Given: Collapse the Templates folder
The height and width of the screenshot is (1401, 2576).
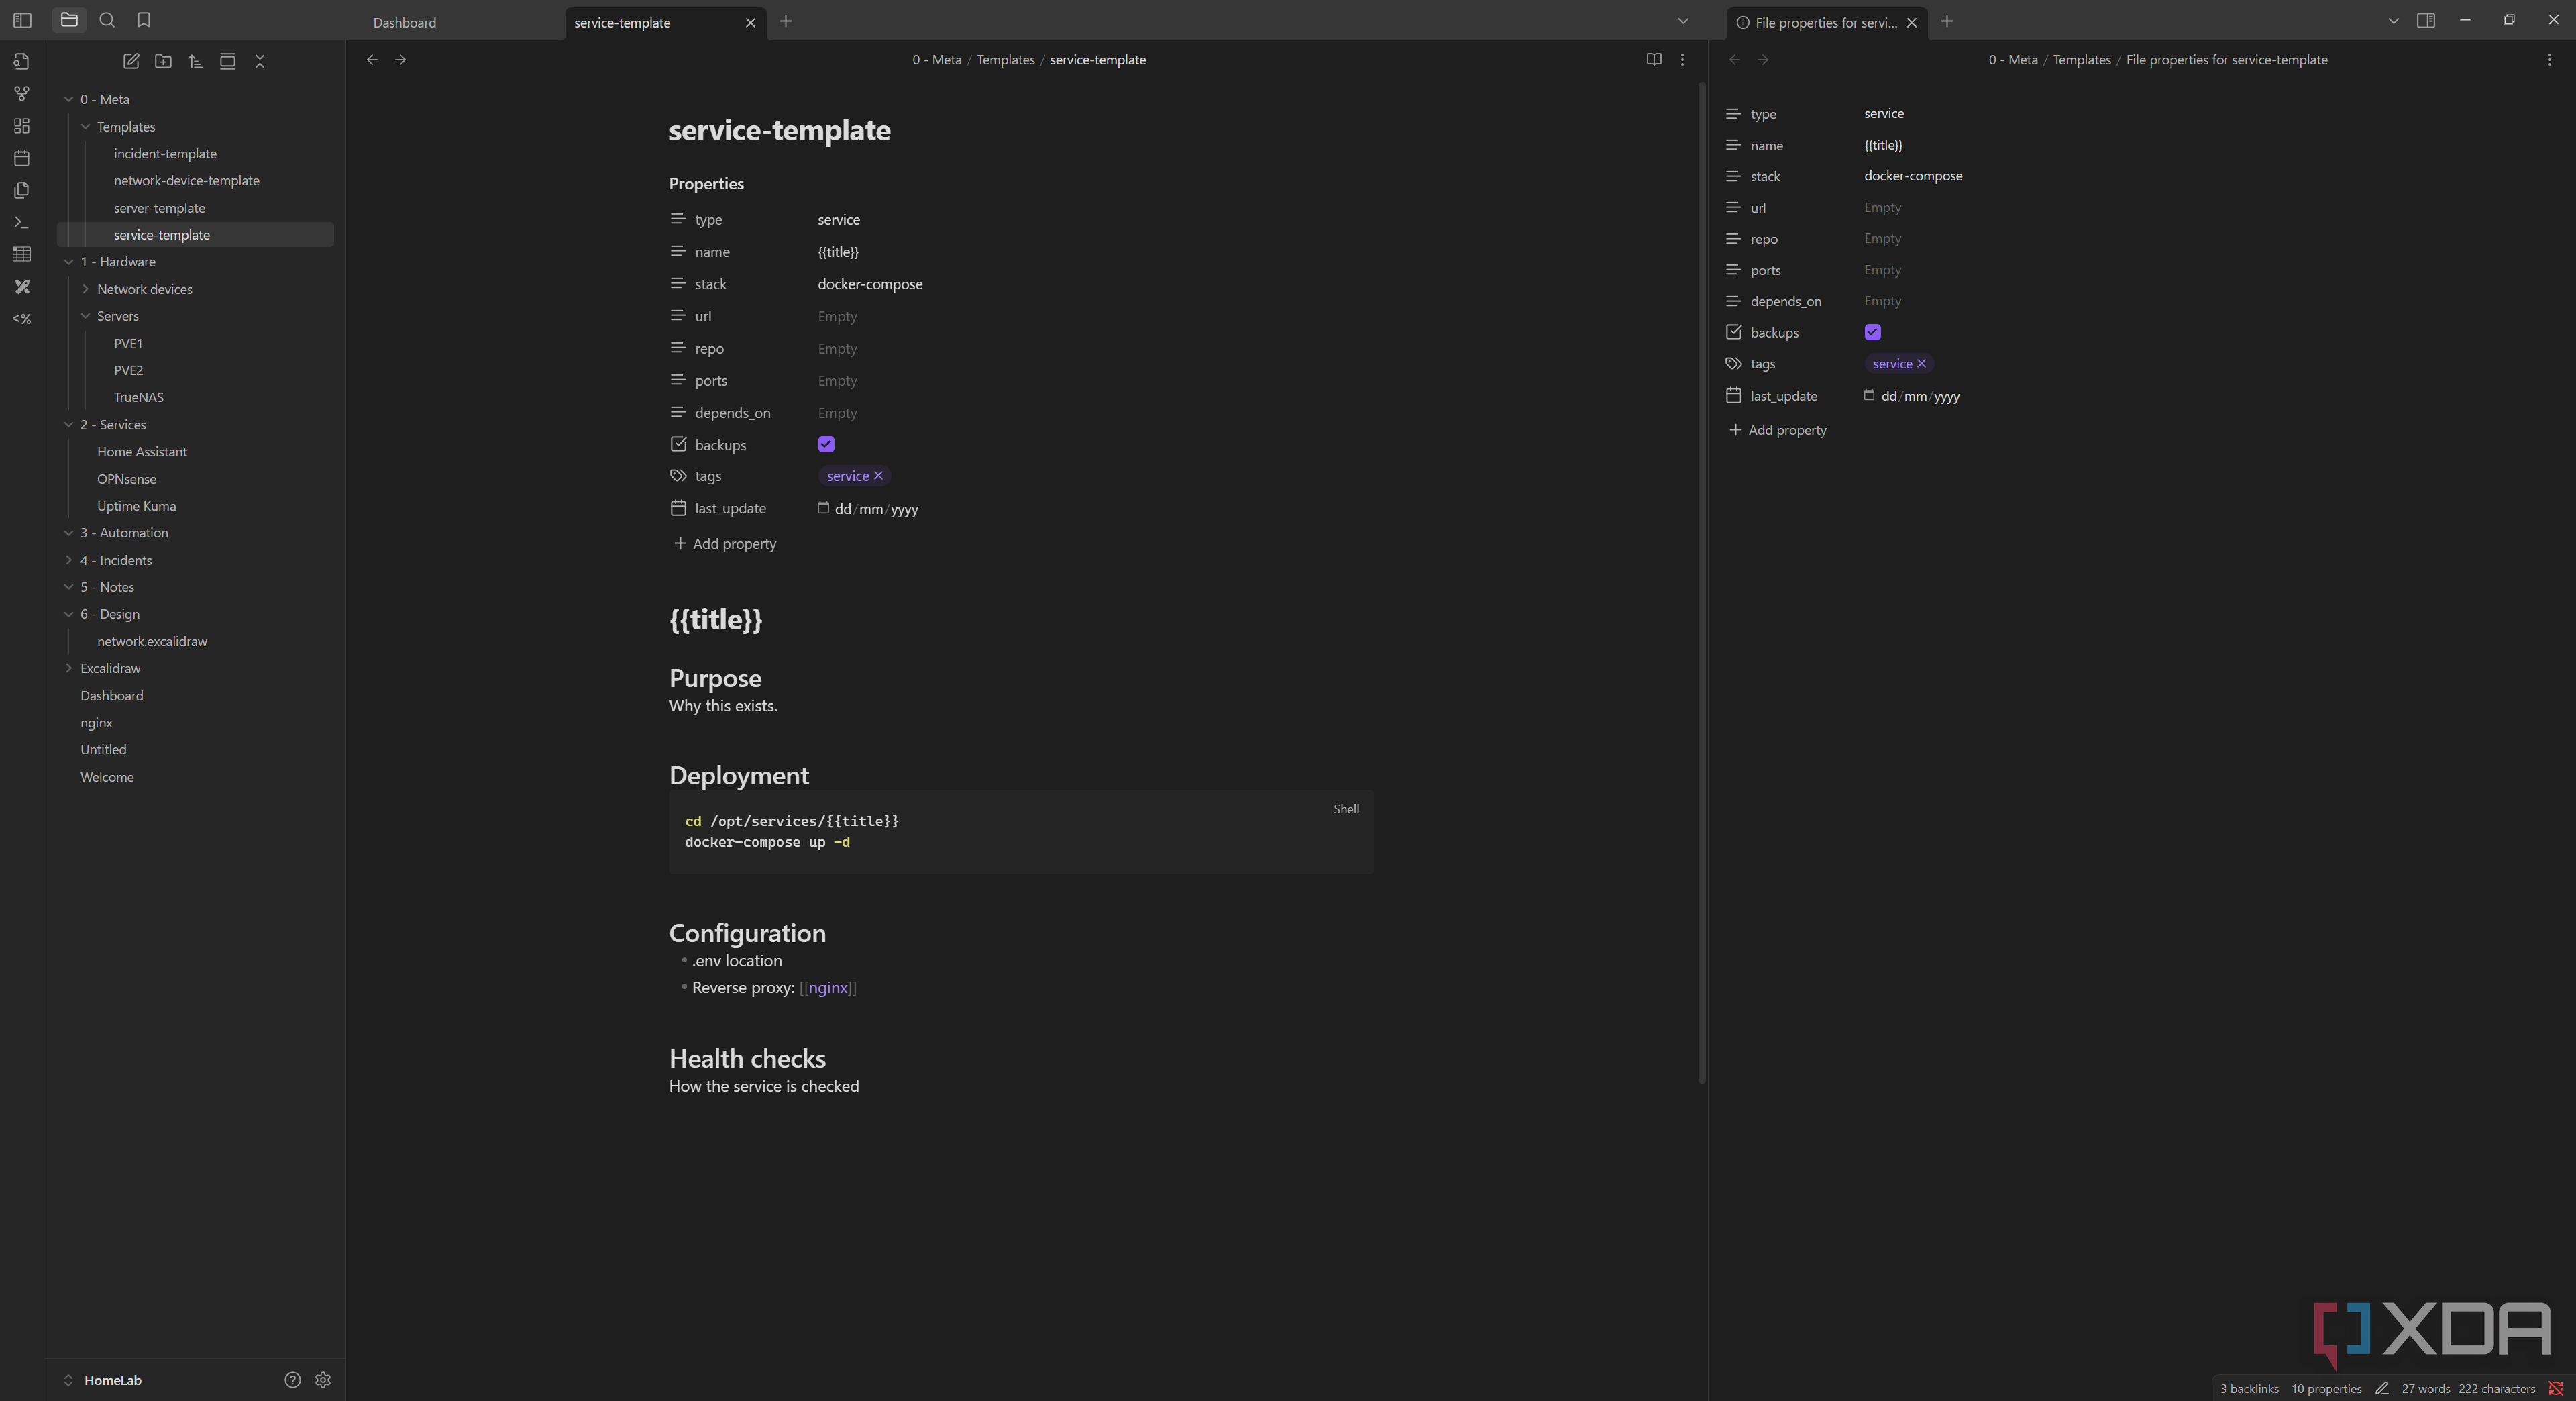Looking at the screenshot, I should point(86,127).
